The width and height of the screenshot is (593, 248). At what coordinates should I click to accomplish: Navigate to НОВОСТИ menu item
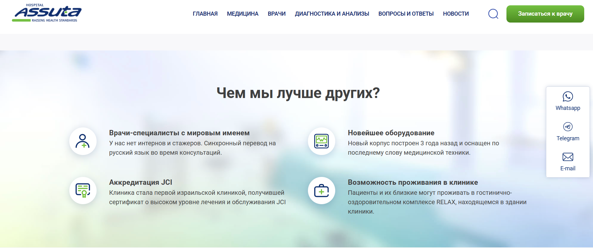coord(456,14)
